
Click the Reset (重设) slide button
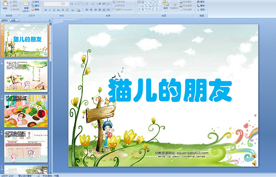[x=36, y=6]
